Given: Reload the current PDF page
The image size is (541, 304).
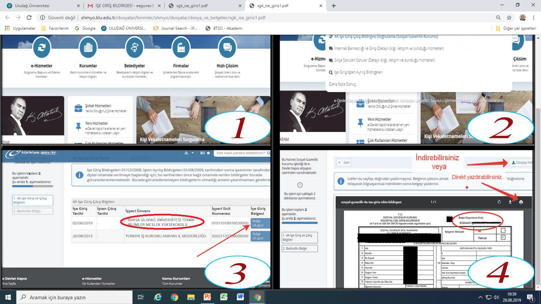Looking at the screenshot, I should coord(29,18).
